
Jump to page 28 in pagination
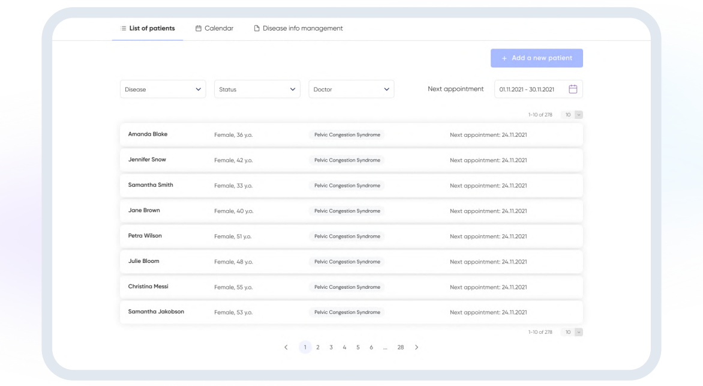400,347
